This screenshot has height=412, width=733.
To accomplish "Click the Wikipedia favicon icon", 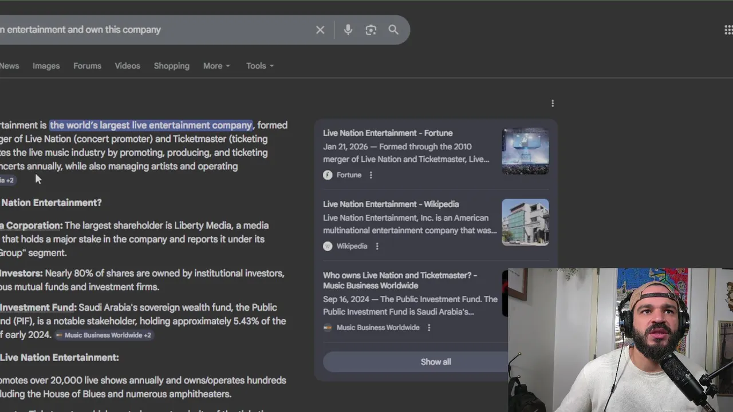I will (328, 246).
